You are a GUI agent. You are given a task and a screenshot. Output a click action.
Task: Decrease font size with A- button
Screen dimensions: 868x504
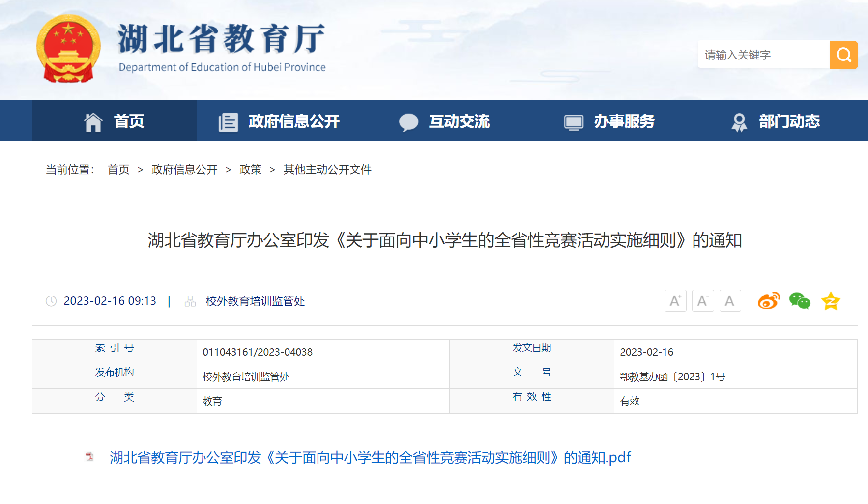point(703,300)
